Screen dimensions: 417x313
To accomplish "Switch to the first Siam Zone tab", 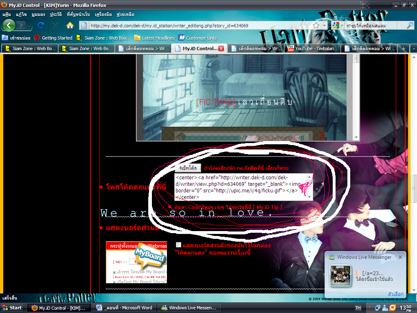I will point(30,48).
